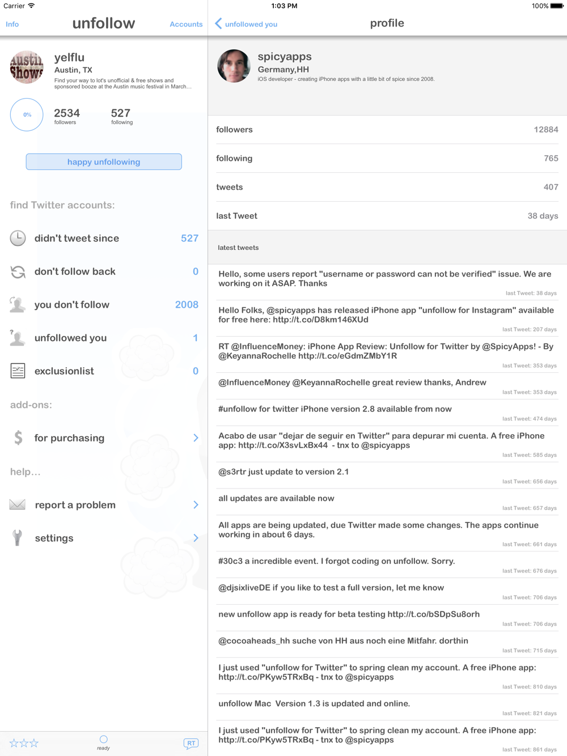The width and height of the screenshot is (567, 756).
Task: Open yelflu's profile picture
Action: pyautogui.click(x=27, y=67)
